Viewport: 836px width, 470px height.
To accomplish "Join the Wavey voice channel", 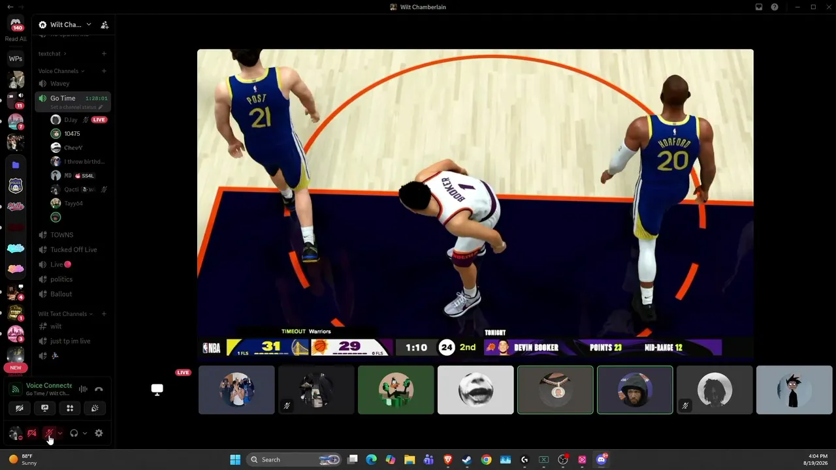I will coord(72,84).
